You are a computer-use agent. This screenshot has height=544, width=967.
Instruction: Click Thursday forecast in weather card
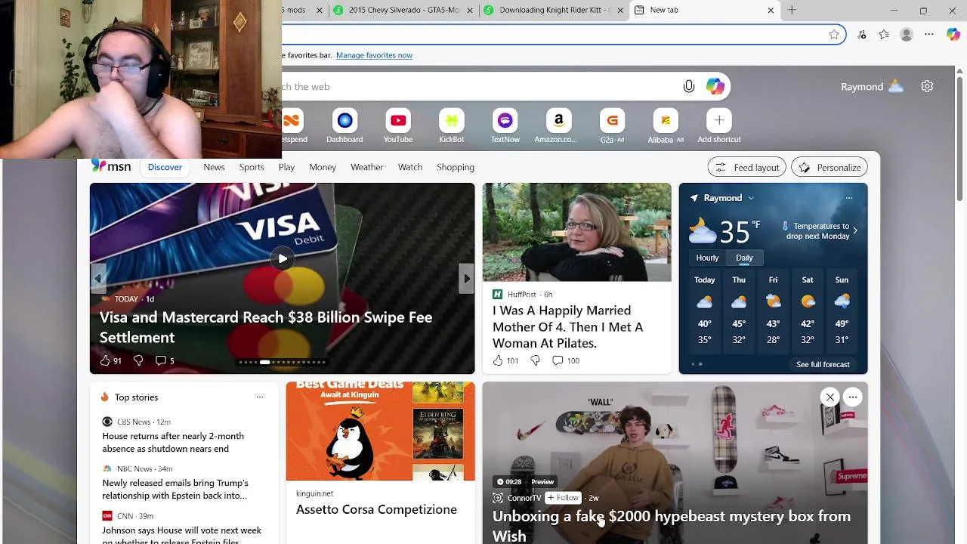pyautogui.click(x=739, y=311)
